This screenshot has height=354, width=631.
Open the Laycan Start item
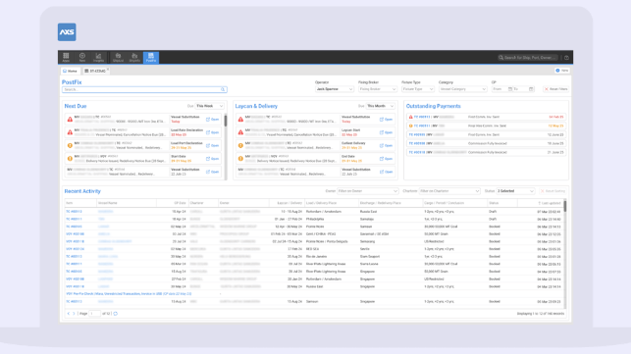coord(386,132)
